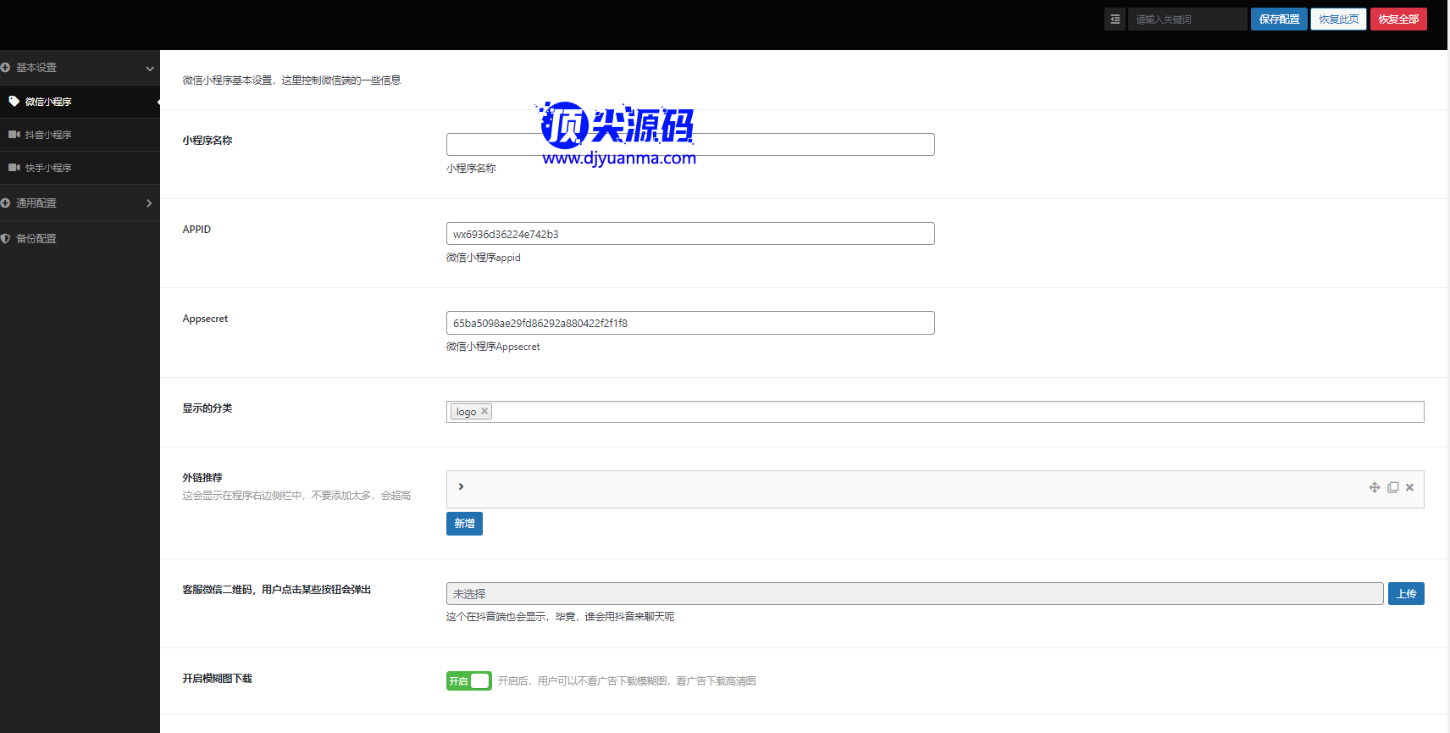Screen dimensions: 1450x733
Task: Click the camera icon beside 快手小程序
Action: [x=14, y=168]
